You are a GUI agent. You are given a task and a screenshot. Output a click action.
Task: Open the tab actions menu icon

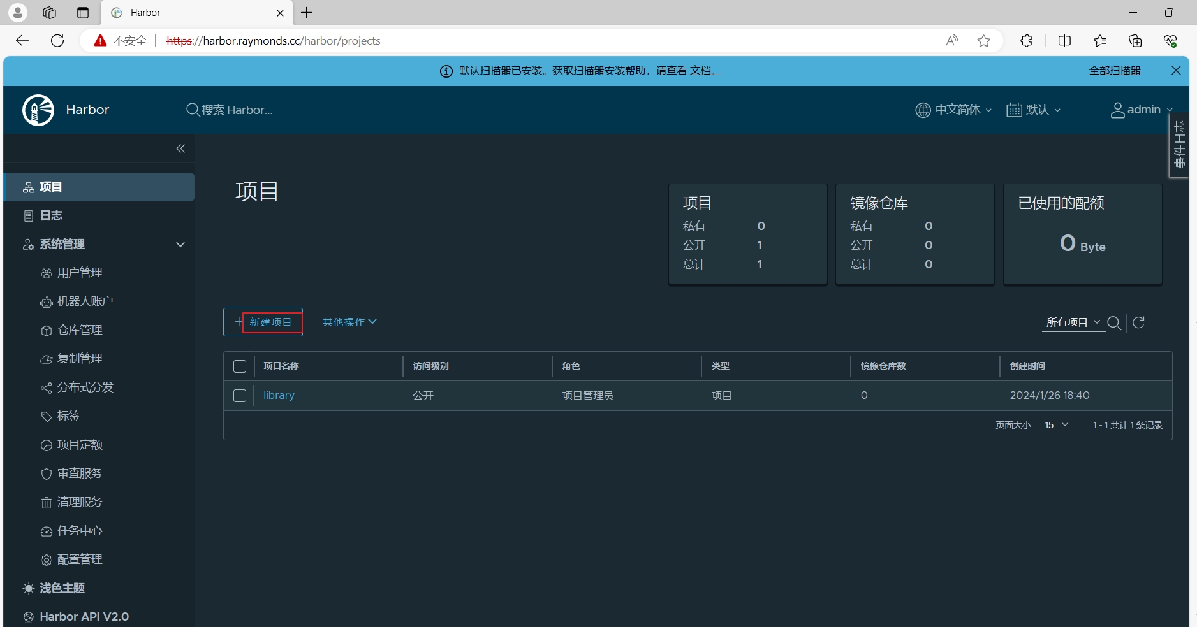(x=83, y=13)
